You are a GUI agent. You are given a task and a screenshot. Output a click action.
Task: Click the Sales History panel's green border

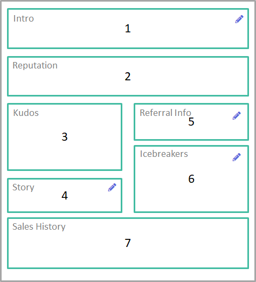128,218
